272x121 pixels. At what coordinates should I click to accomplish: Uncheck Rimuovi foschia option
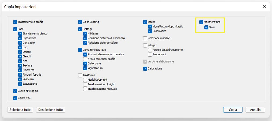(x=20, y=75)
